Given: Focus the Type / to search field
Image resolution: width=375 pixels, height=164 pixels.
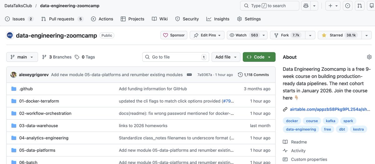Looking at the screenshot, I should click(x=270, y=6).
